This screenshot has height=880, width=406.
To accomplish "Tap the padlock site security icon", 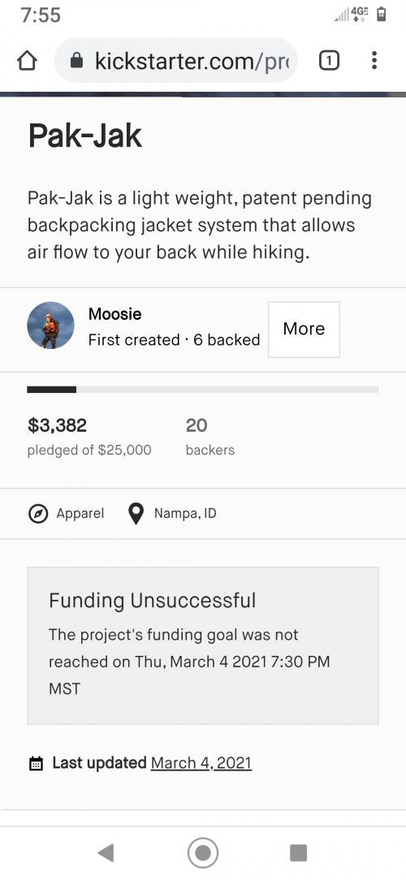I will click(76, 61).
